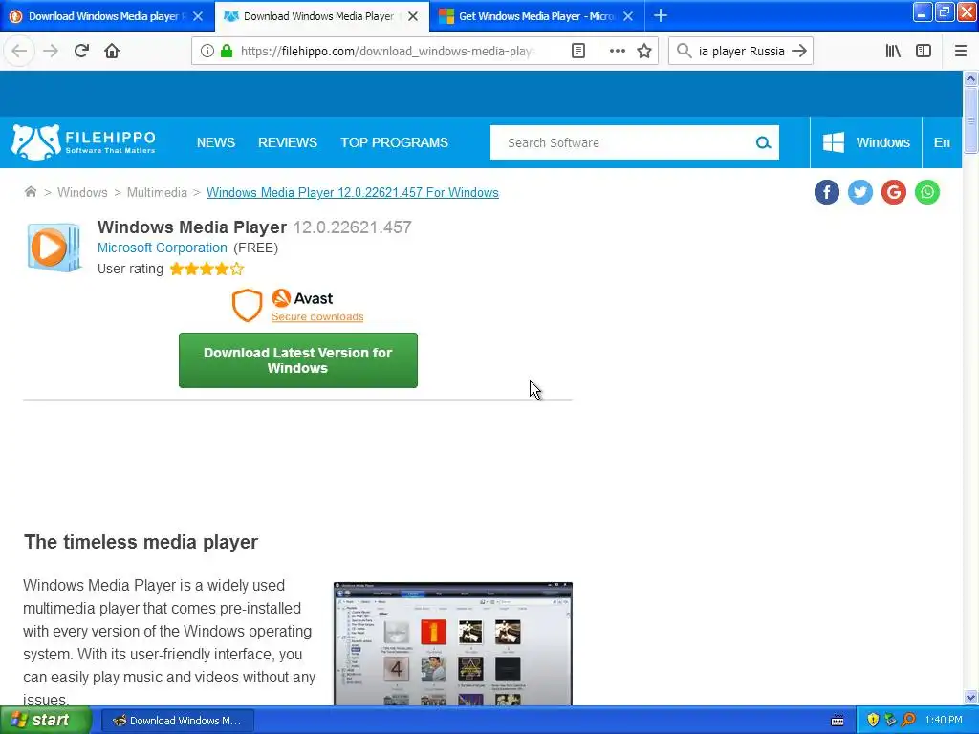
Task: Open the REVIEWS menu item
Action: click(x=288, y=142)
